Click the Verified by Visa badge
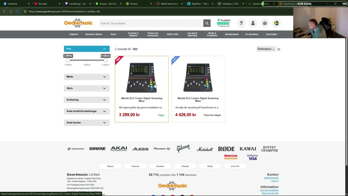Viewport: 348px width, 196px height. [252, 157]
